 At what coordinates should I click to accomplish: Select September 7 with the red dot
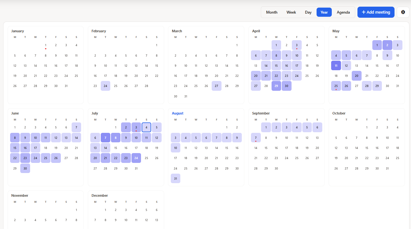(x=256, y=138)
